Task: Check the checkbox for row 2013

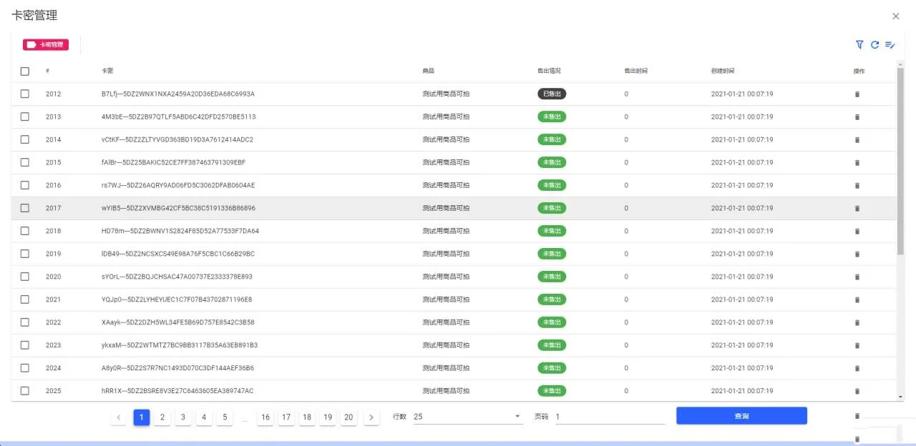Action: coord(25,117)
